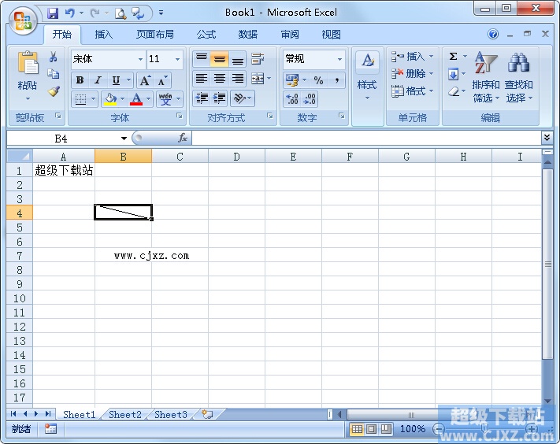560x444 pixels.
Task: Apply accounting number format
Action: click(292, 80)
